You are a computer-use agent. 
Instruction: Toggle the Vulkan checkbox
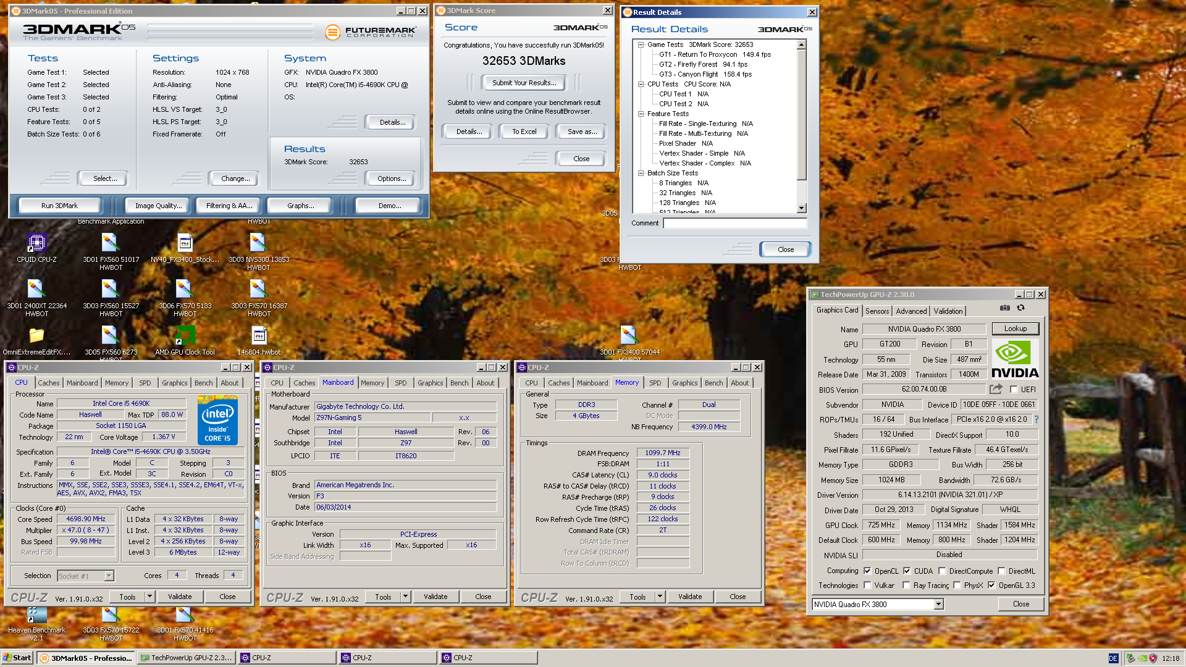(x=867, y=585)
